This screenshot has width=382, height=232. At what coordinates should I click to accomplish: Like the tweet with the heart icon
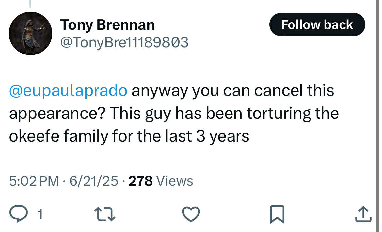point(191,214)
